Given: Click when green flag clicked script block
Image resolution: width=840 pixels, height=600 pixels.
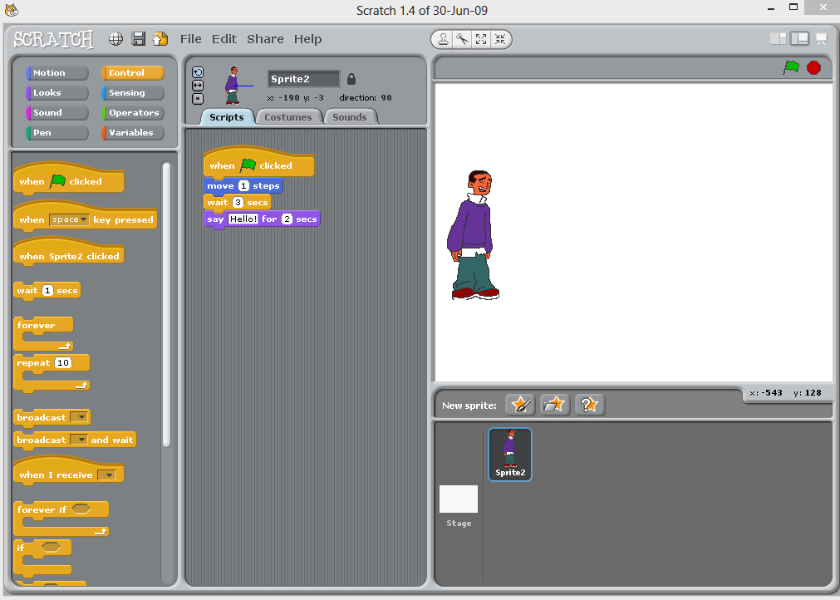Looking at the screenshot, I should click(258, 164).
